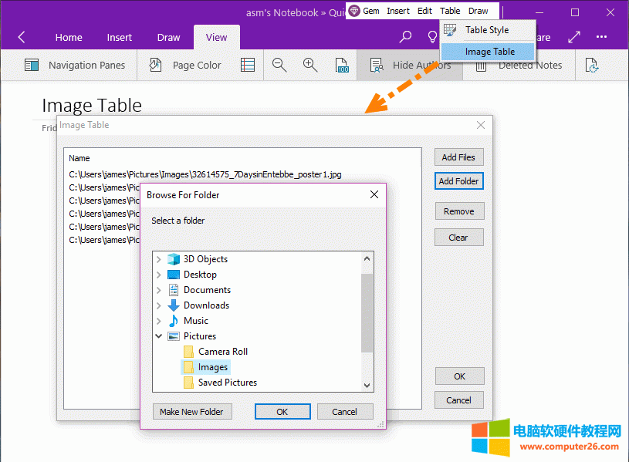Click the 100% zoom page icon
Screen dimensions: 629x462
point(341,66)
